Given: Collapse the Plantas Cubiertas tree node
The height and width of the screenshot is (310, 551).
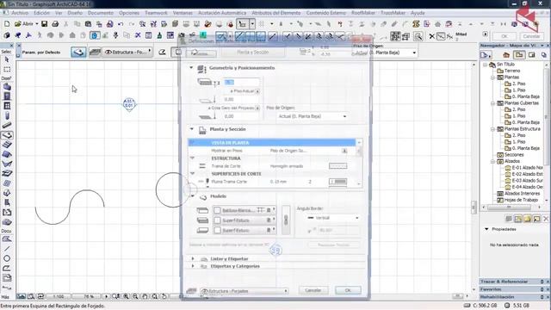Looking at the screenshot, I should pos(492,103).
